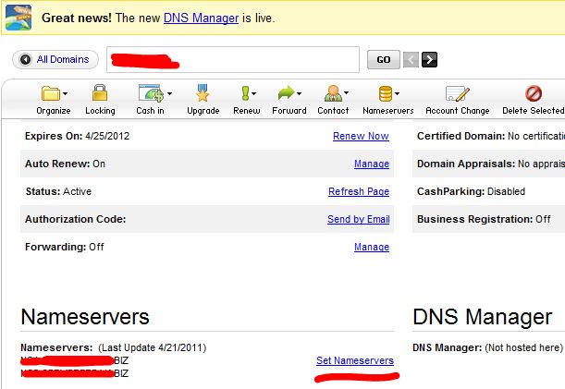Click the Delete Selected prohibition icon
Viewport: 565px width, 389px height.
click(x=534, y=93)
